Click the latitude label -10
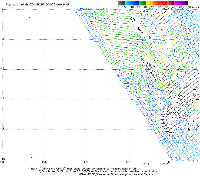This screenshot has height=176, width=200. click(2, 159)
